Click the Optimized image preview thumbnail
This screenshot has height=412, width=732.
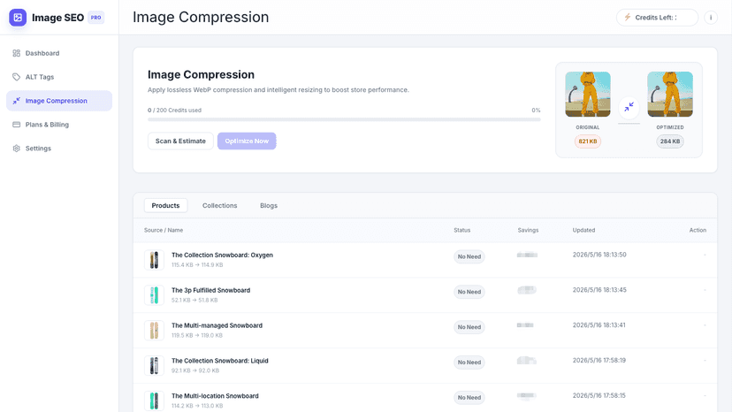coord(670,95)
